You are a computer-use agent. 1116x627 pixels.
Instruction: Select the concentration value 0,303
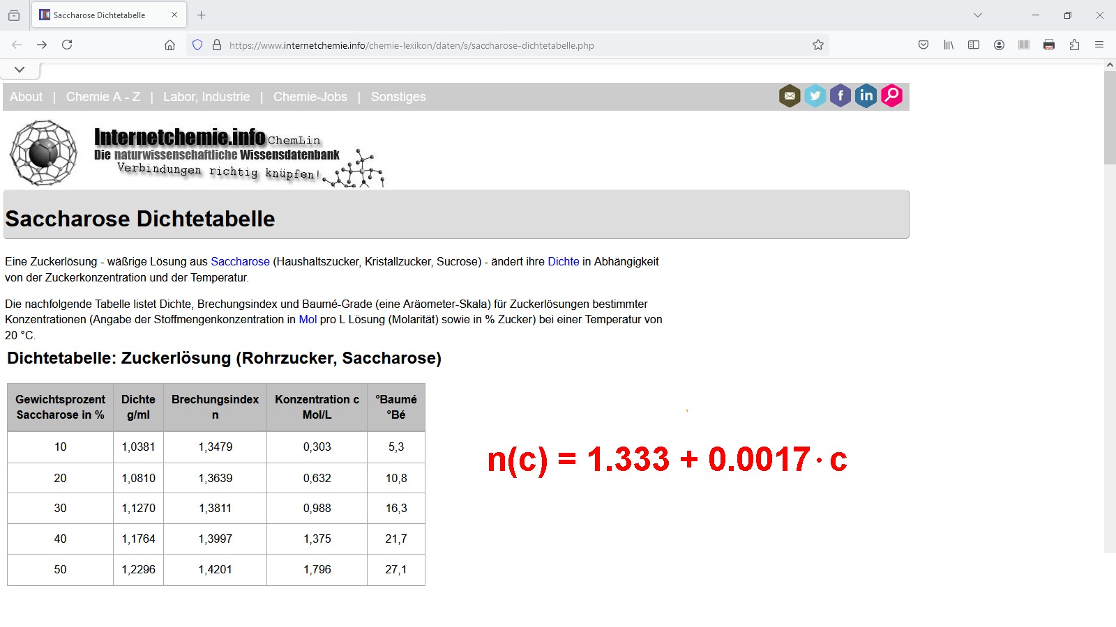[317, 447]
